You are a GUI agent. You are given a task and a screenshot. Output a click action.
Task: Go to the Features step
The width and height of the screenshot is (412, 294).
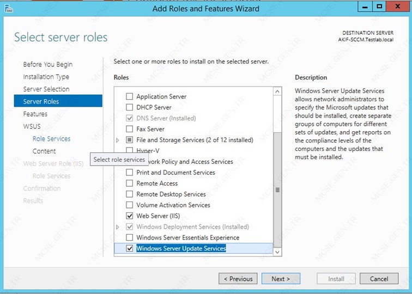35,114
